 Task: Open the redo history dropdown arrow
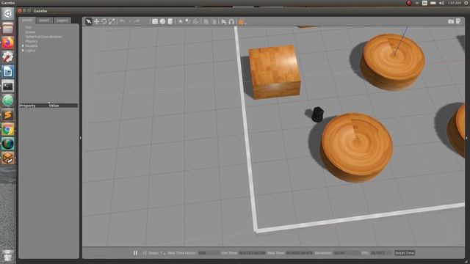click(x=145, y=21)
